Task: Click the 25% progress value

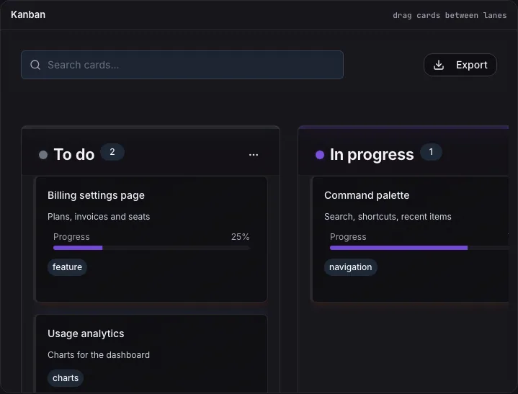Action: tap(240, 237)
